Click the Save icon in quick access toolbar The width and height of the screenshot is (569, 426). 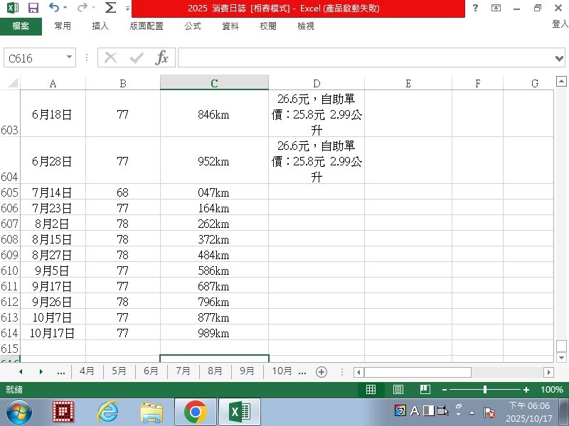pos(33,8)
